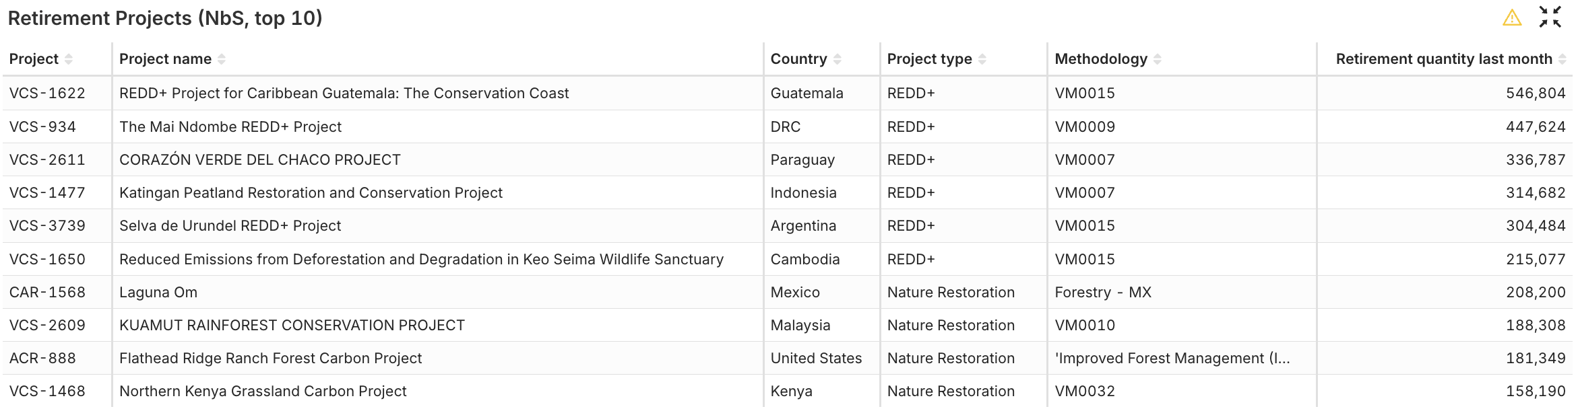Click the Project type sort icon

tap(982, 59)
